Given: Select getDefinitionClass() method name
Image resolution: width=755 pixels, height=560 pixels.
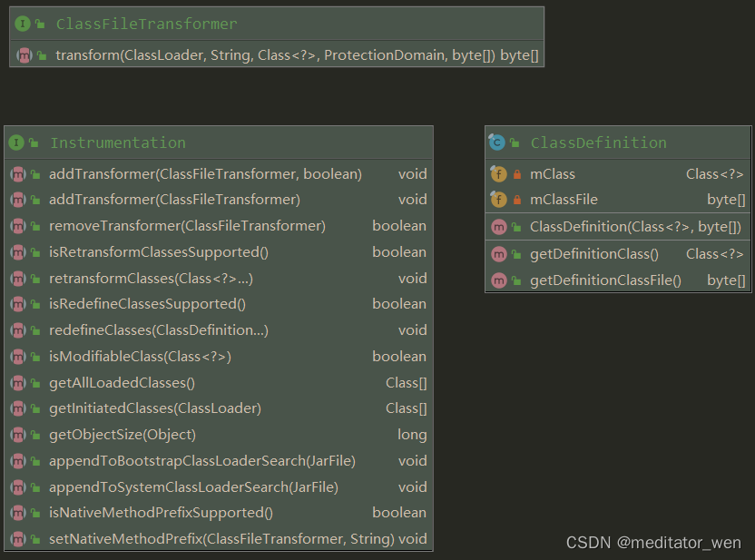Looking at the screenshot, I should pos(594,254).
